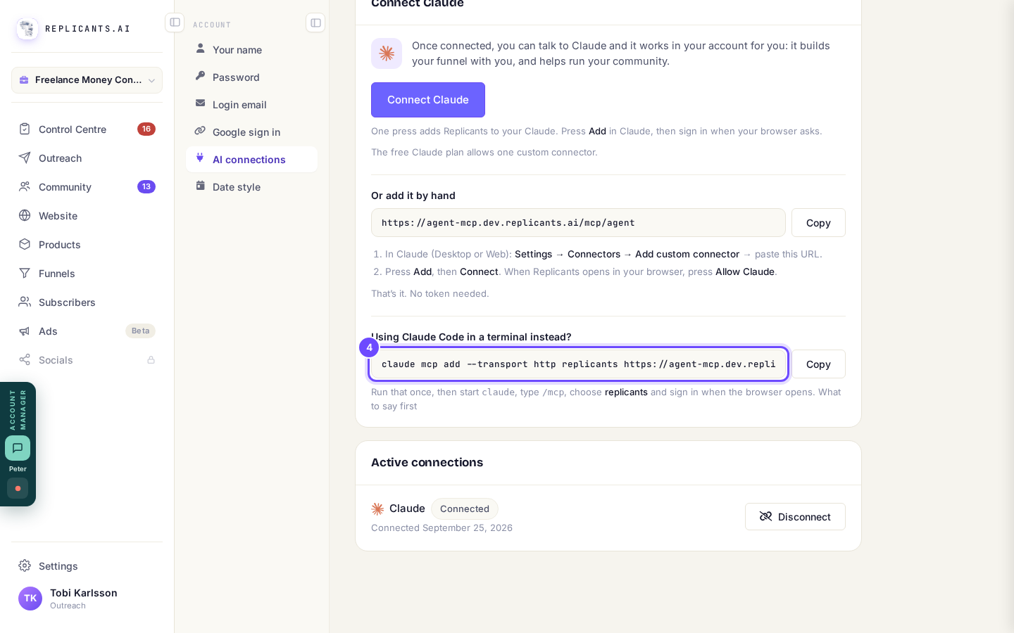Click the lock icon beside Socials
Viewport: 1014px width, 633px height.
pyautogui.click(x=151, y=359)
